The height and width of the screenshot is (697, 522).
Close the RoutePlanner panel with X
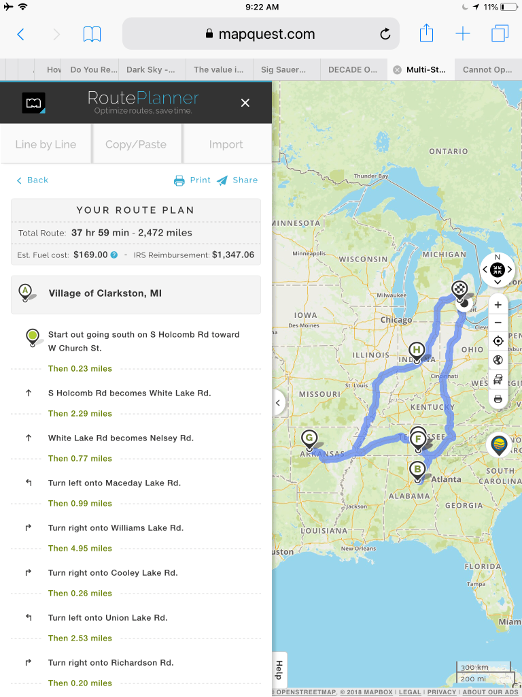pyautogui.click(x=245, y=103)
